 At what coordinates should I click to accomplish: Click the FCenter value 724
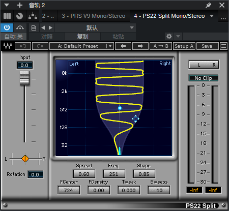pyautogui.click(x=69, y=190)
